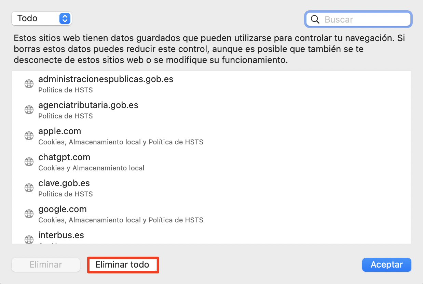Screen dimensions: 423x284
Task: Click the globe icon next to agenciatributaria.gob.es
Action: point(29,110)
